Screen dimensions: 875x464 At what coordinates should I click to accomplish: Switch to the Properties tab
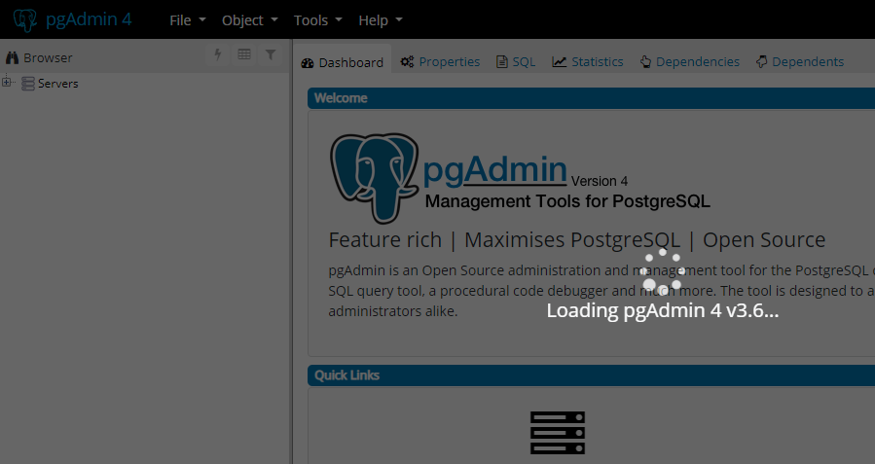pyautogui.click(x=440, y=61)
